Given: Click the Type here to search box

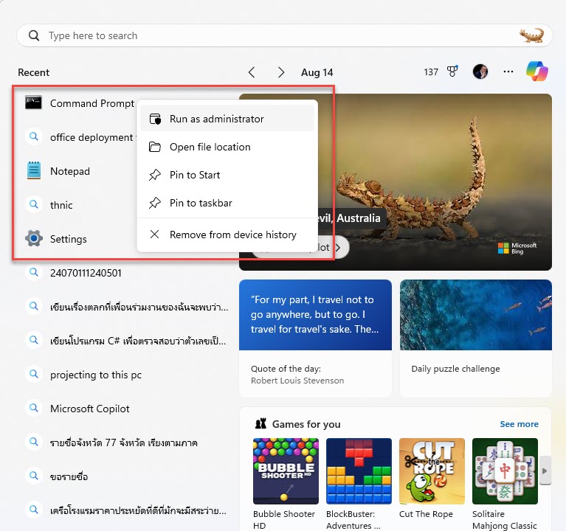Looking at the screenshot, I should (280, 35).
